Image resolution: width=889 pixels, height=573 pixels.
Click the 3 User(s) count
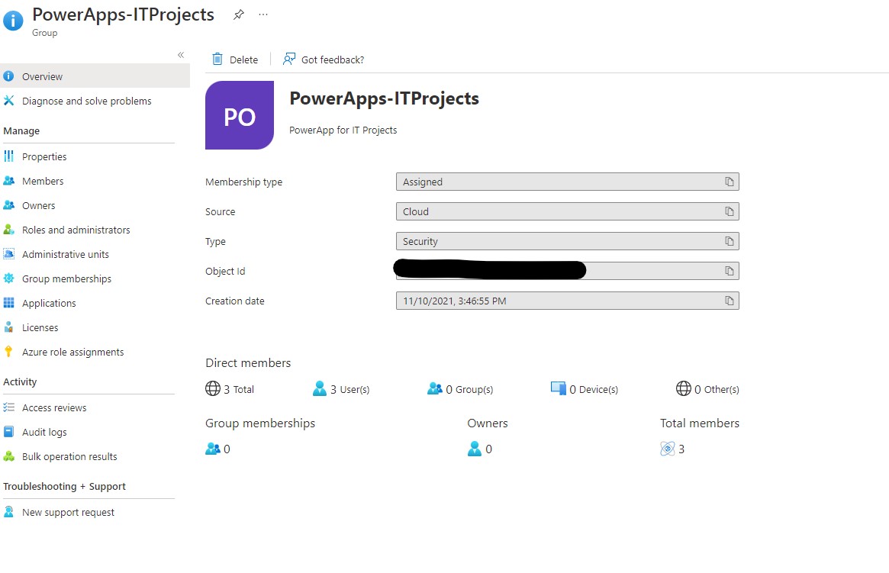click(341, 389)
